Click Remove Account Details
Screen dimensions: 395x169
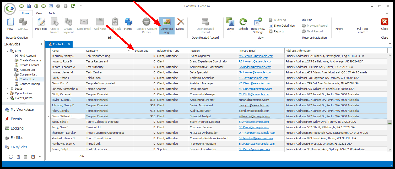click(147, 26)
